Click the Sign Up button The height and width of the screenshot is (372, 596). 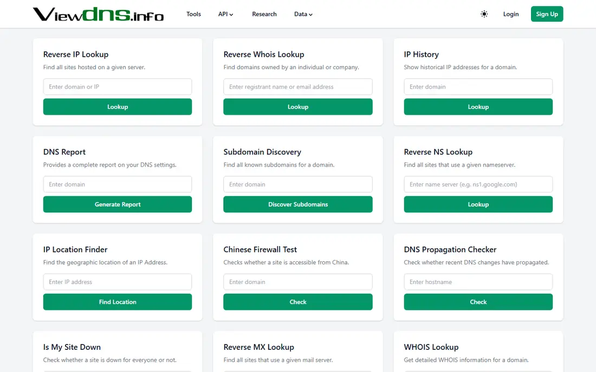(x=547, y=14)
